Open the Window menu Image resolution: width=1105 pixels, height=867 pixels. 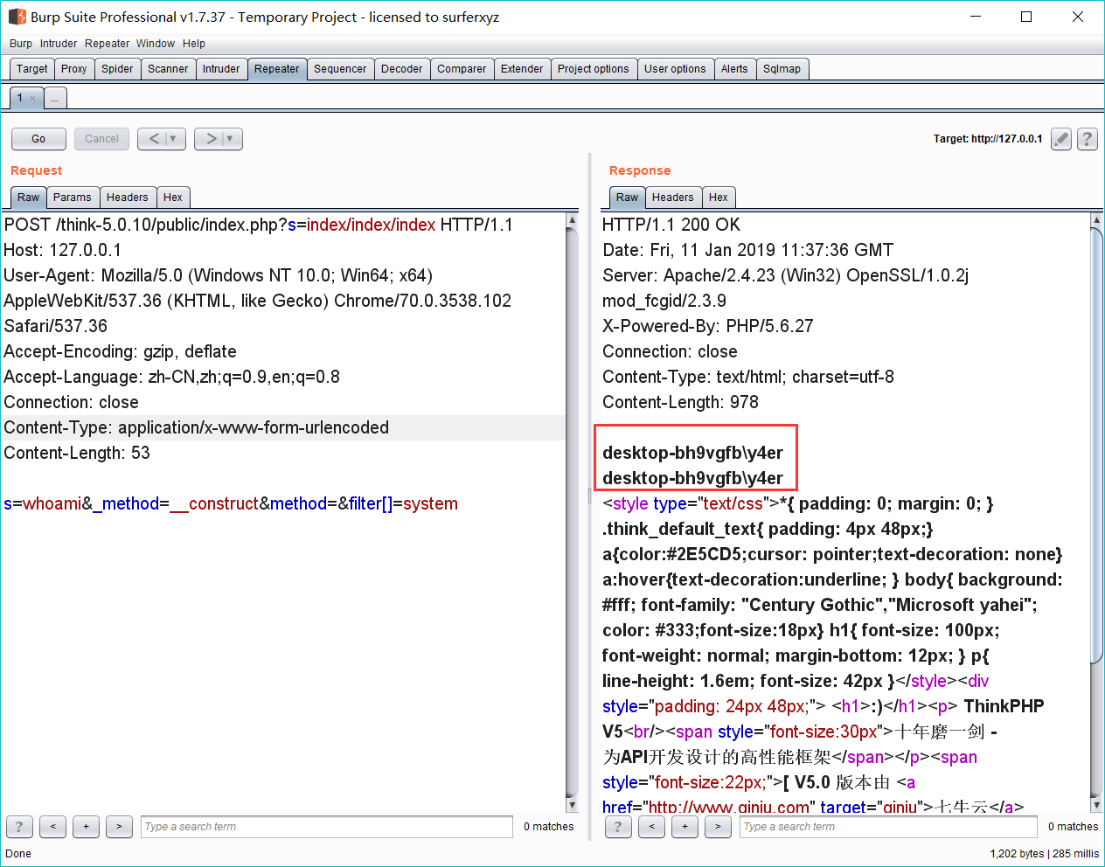click(x=156, y=44)
